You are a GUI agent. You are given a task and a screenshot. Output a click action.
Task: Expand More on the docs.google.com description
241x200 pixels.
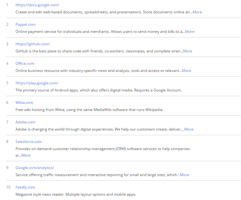point(197,12)
